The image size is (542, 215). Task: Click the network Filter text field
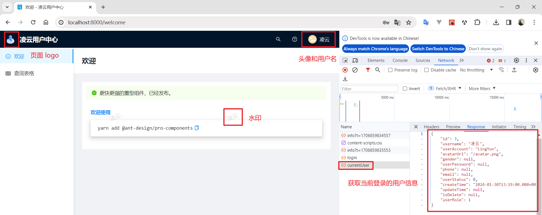coord(369,89)
